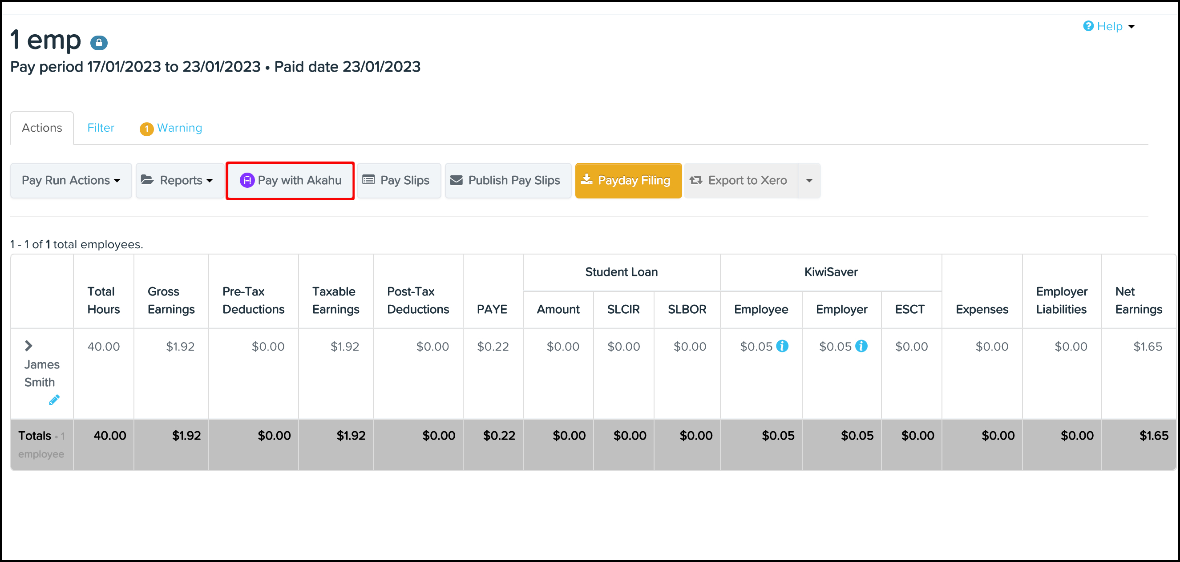Open the Reports dropdown menu
Viewport: 1180px width, 562px height.
180,181
